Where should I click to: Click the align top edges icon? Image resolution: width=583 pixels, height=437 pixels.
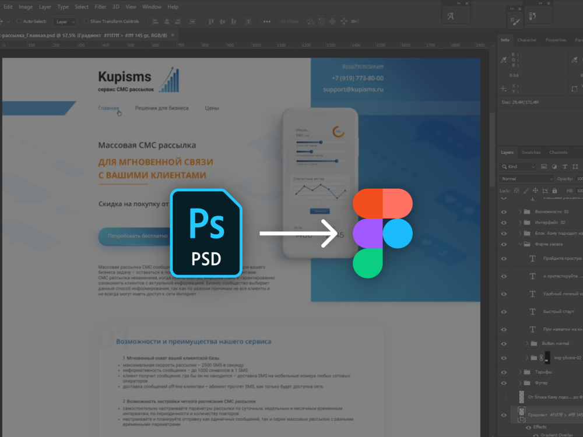[211, 22]
